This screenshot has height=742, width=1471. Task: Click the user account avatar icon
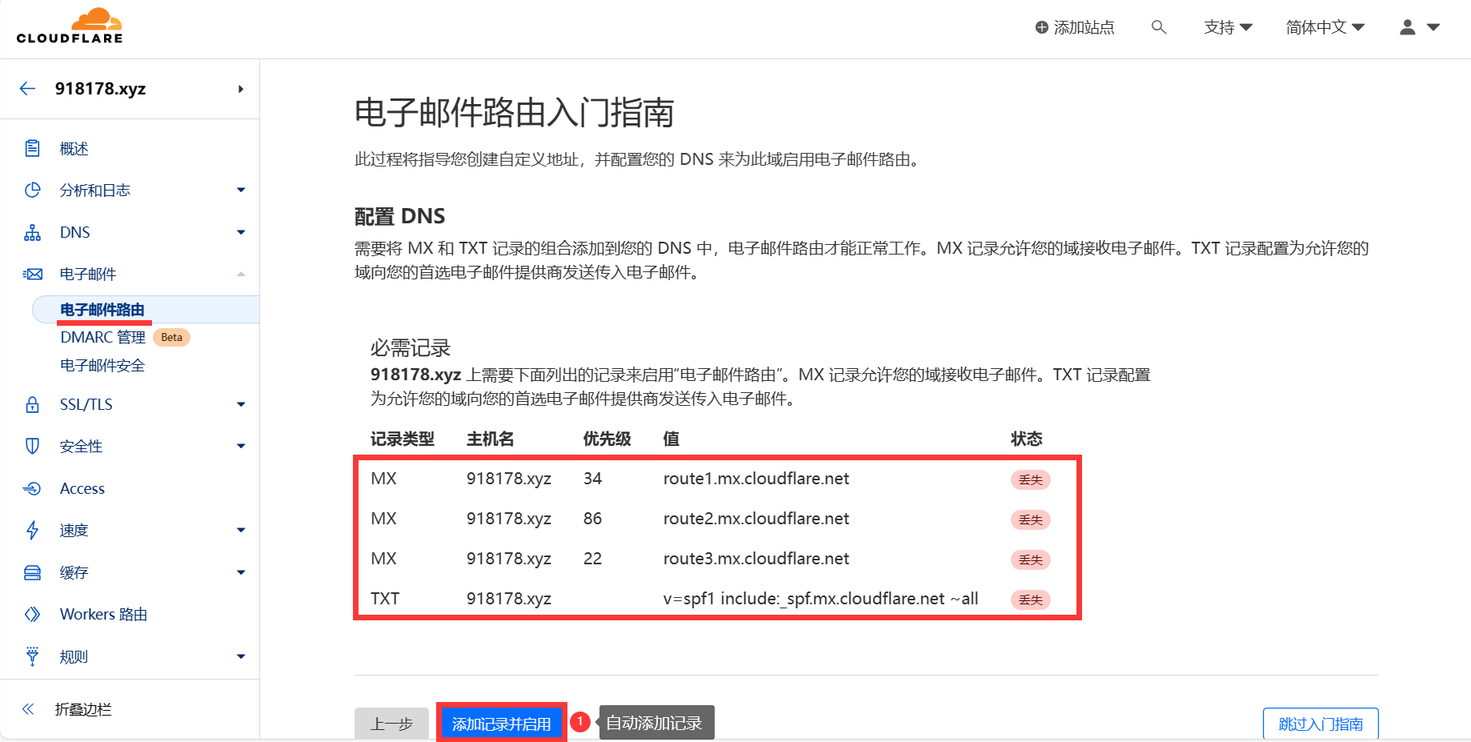point(1407,27)
